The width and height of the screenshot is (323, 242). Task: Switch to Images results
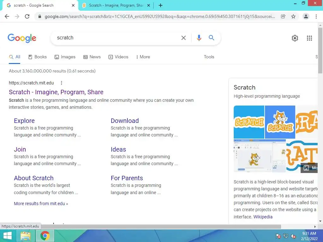[65, 57]
